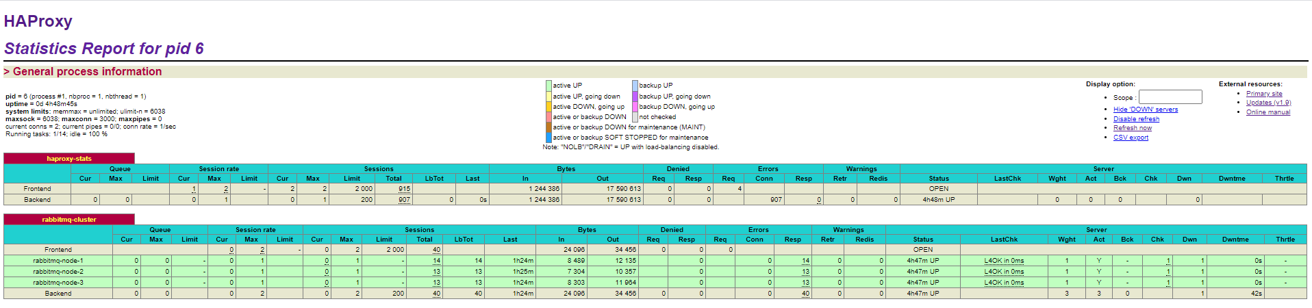
Task: Click the HAProxy page title
Action: (38, 21)
